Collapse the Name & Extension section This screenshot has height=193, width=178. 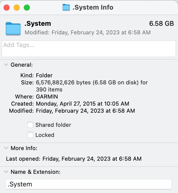pos(6,172)
